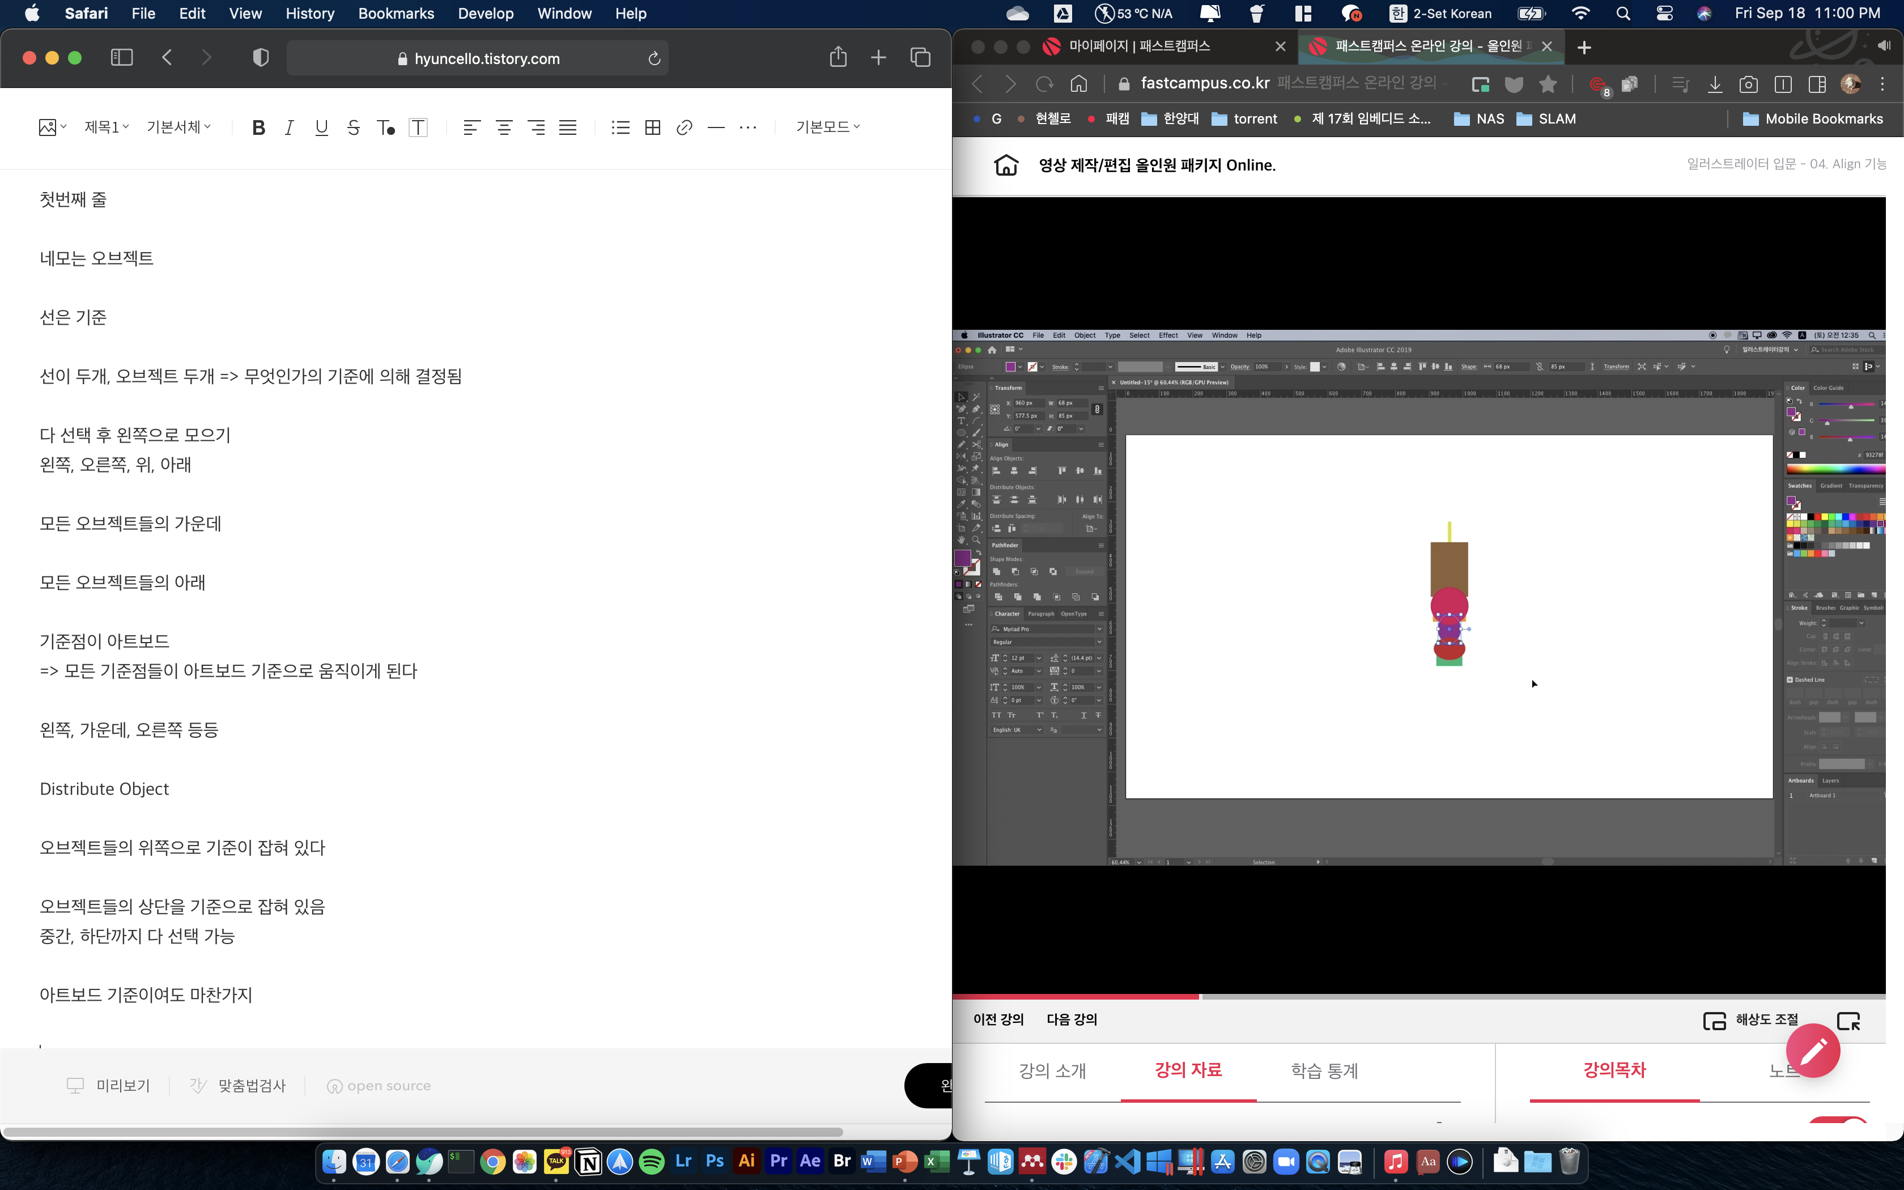Open the 제목1 heading style dropdown

click(106, 127)
